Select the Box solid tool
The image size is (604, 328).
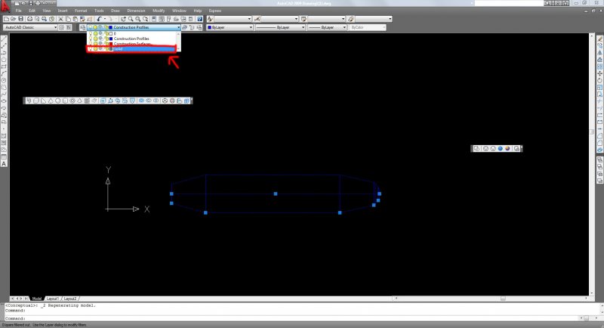(x=35, y=101)
